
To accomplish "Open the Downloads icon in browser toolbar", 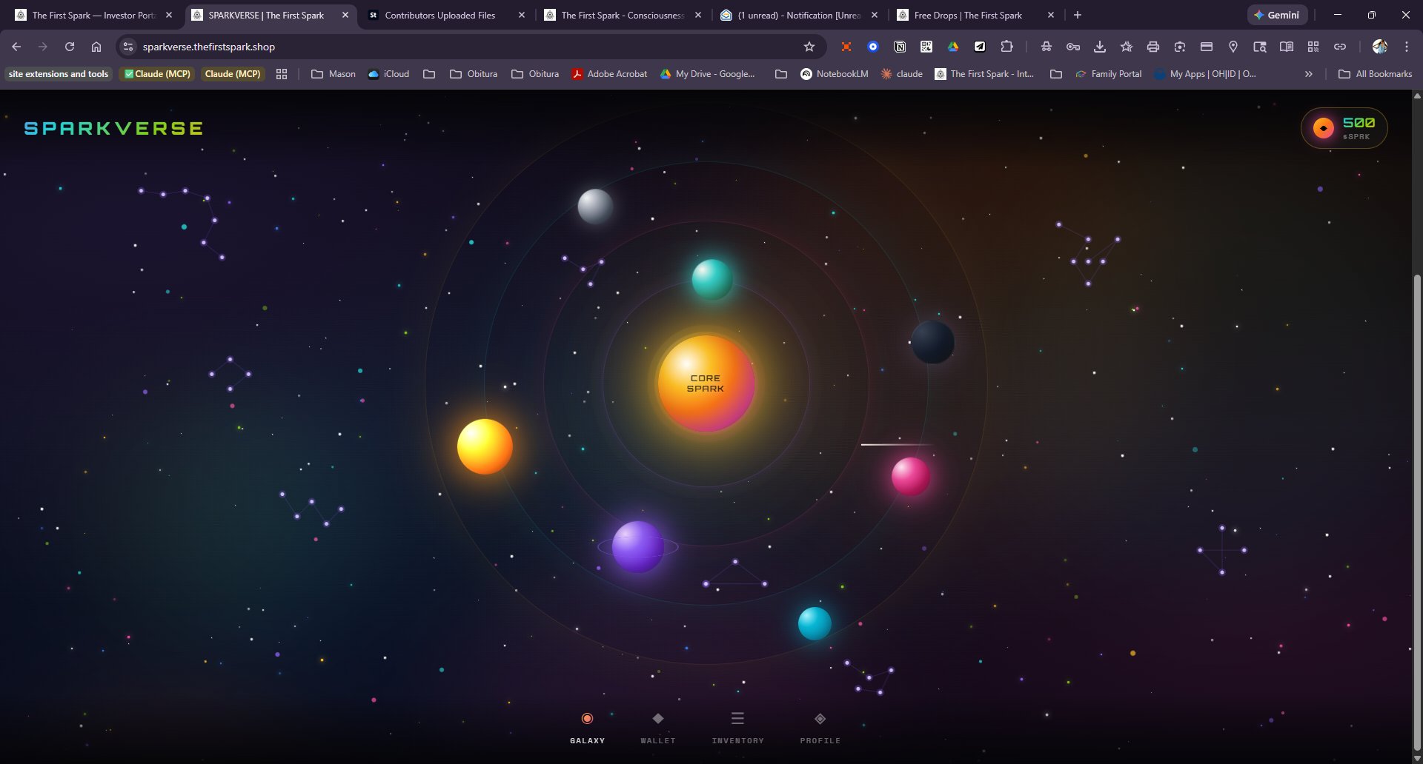I will (x=1100, y=46).
